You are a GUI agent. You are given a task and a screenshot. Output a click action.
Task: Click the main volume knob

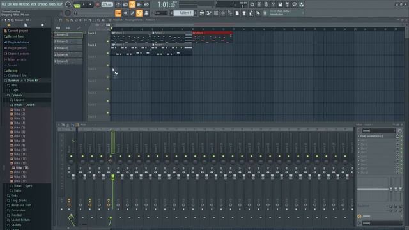pos(68,4)
